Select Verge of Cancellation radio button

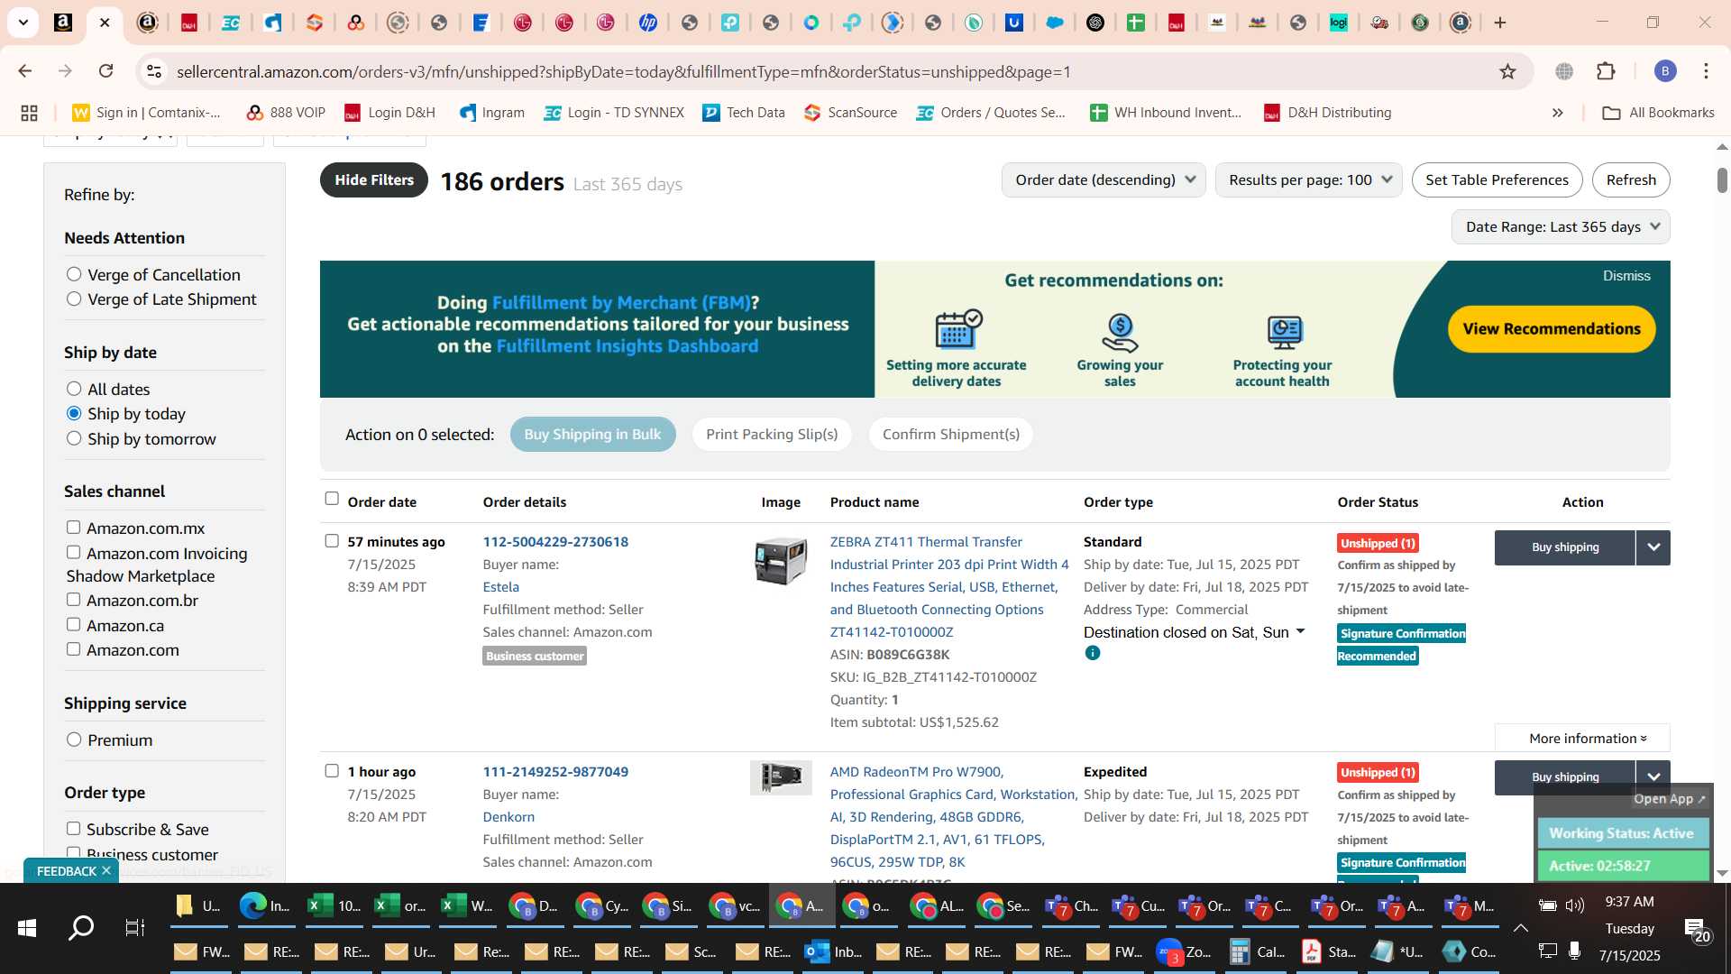click(74, 274)
